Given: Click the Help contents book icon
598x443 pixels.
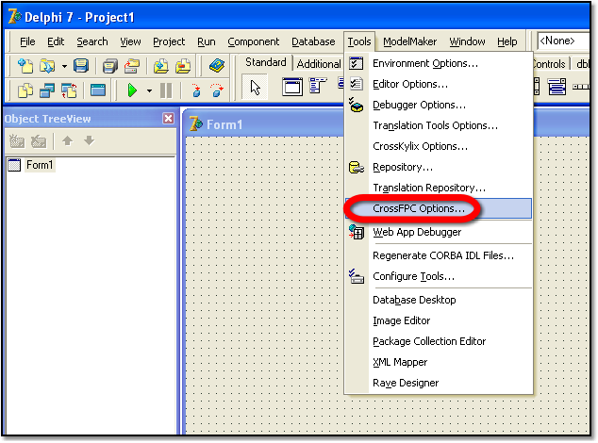Looking at the screenshot, I should click(x=217, y=66).
